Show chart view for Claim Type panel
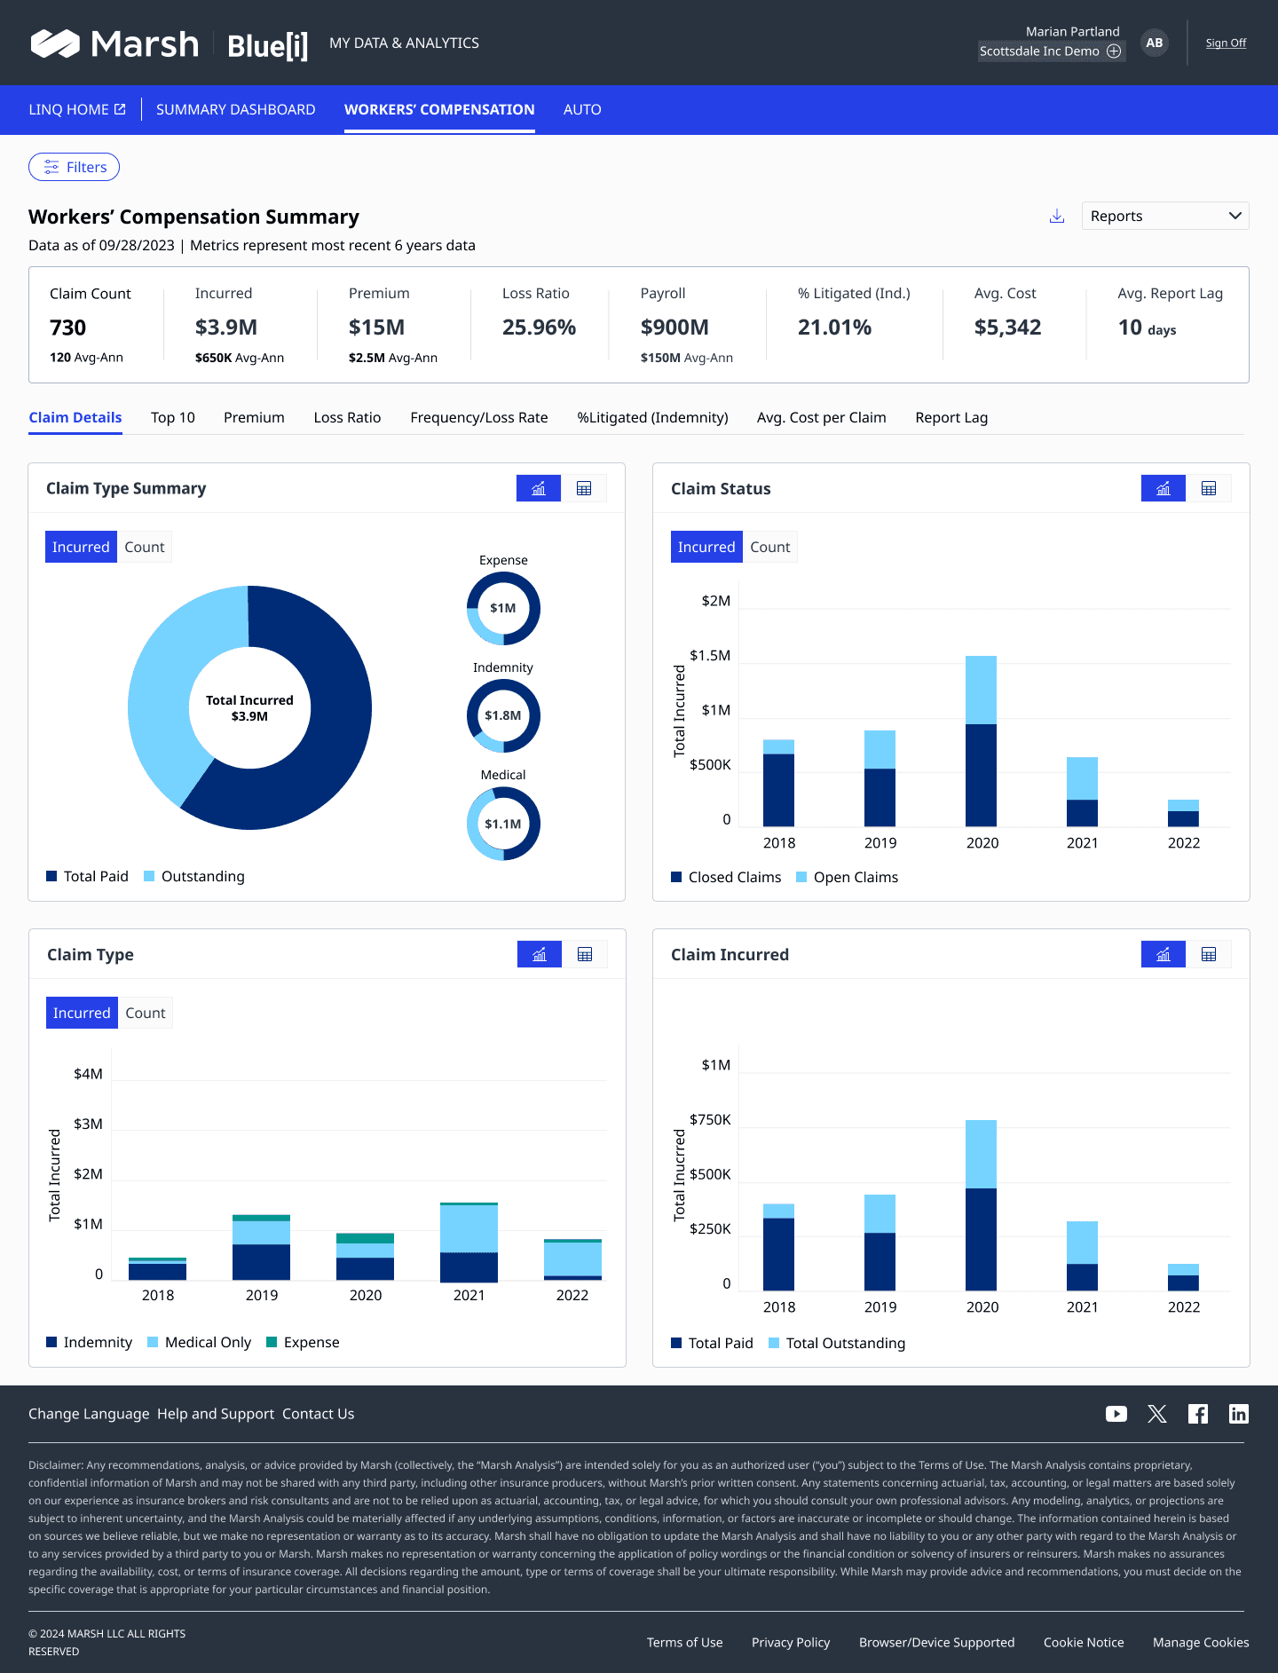This screenshot has width=1278, height=1673. coord(540,954)
